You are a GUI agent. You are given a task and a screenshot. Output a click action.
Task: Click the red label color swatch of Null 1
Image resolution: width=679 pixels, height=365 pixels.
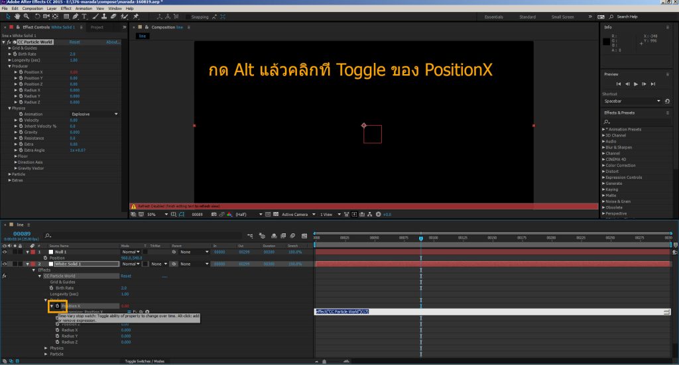[x=32, y=252]
